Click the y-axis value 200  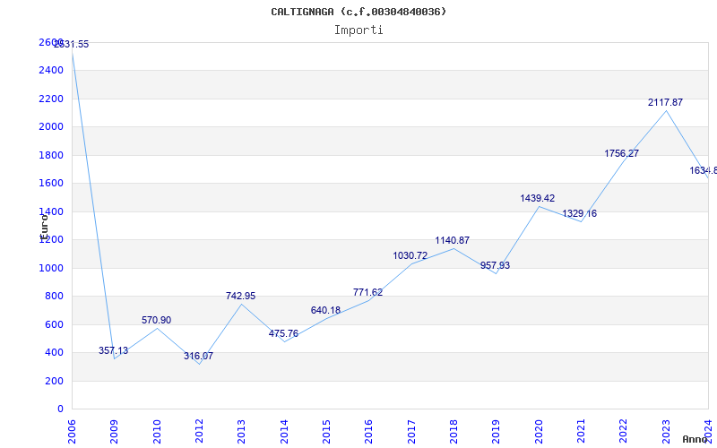(54, 381)
